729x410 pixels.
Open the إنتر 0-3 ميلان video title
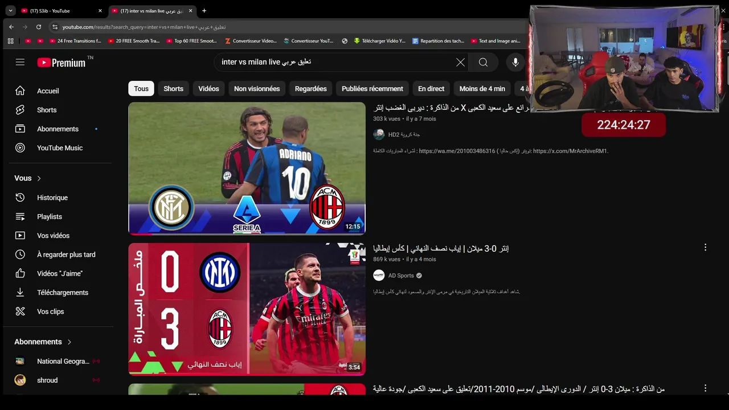coord(441,248)
